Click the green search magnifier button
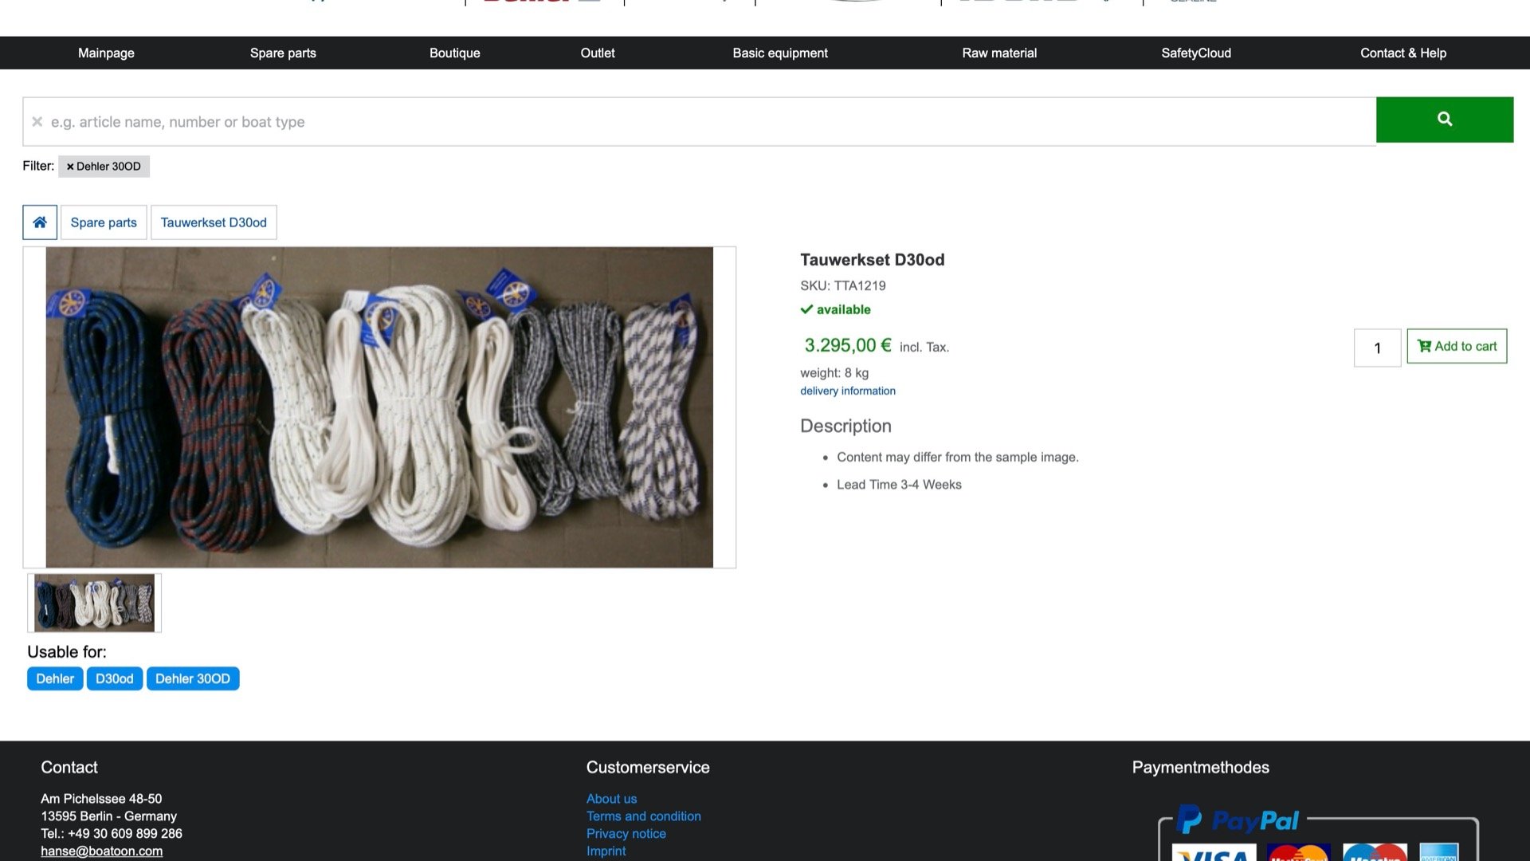1530x861 pixels. [x=1444, y=120]
